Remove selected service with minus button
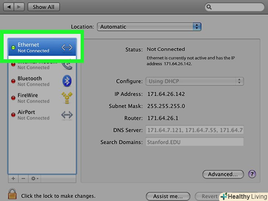 (23, 179)
